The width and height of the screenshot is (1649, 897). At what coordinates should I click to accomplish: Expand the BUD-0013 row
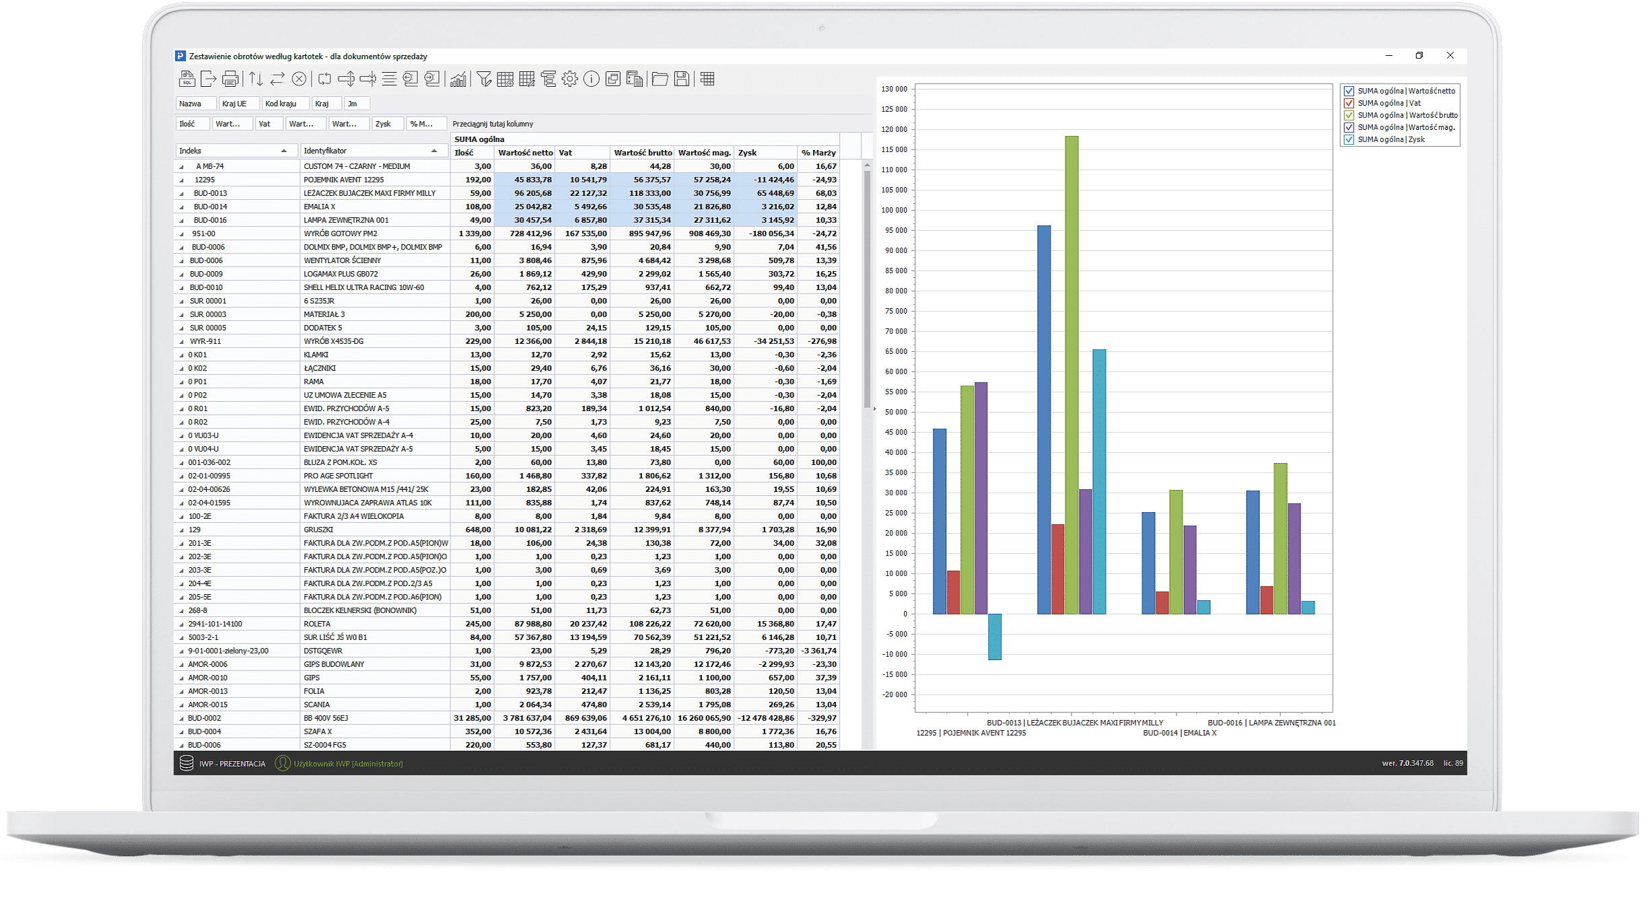click(x=181, y=194)
